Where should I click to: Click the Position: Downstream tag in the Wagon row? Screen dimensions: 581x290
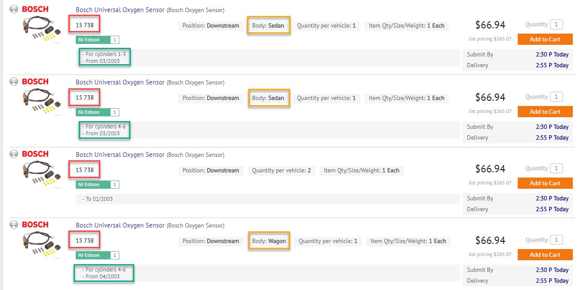(x=211, y=241)
